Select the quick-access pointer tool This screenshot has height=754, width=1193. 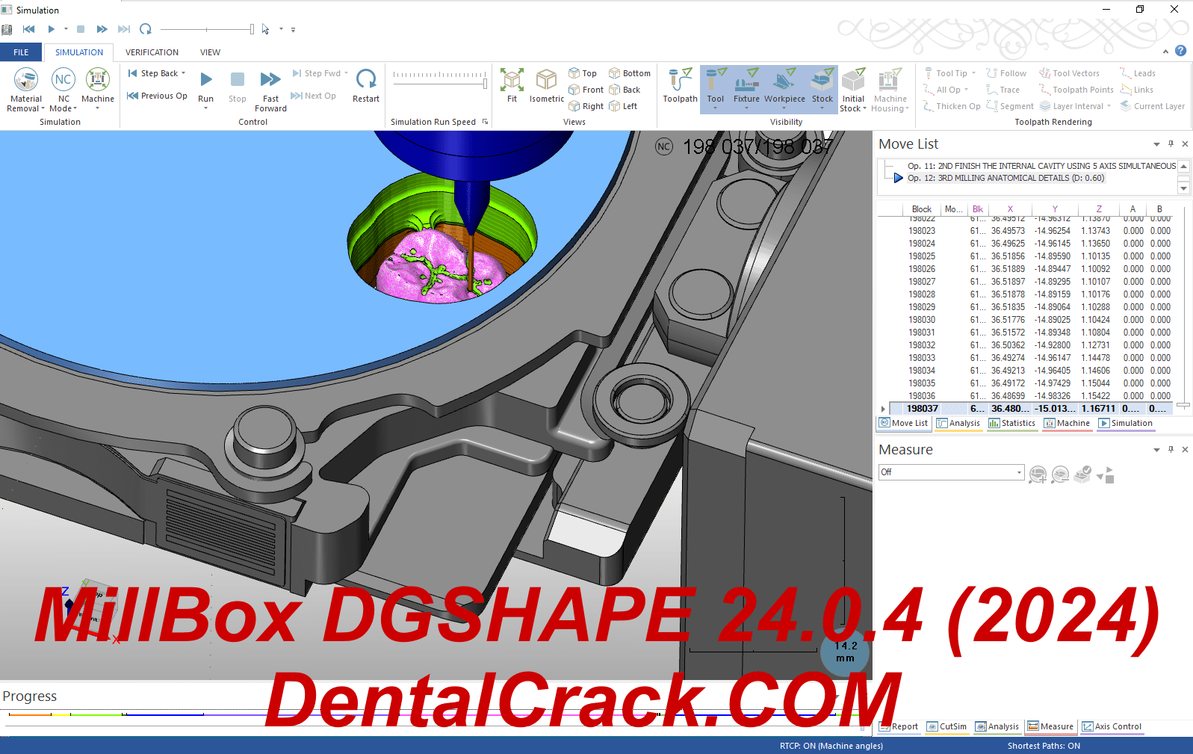pos(265,29)
